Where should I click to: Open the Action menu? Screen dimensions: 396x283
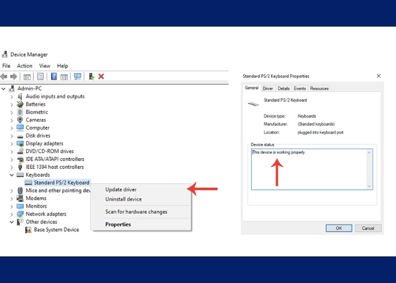pyautogui.click(x=24, y=66)
